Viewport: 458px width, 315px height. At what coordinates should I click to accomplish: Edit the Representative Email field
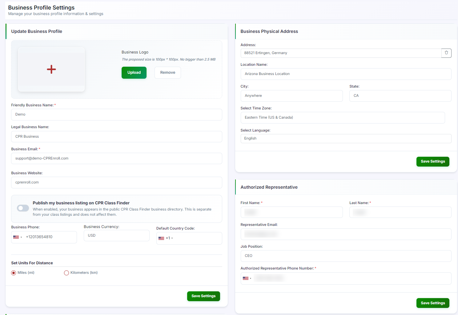[x=346, y=234]
